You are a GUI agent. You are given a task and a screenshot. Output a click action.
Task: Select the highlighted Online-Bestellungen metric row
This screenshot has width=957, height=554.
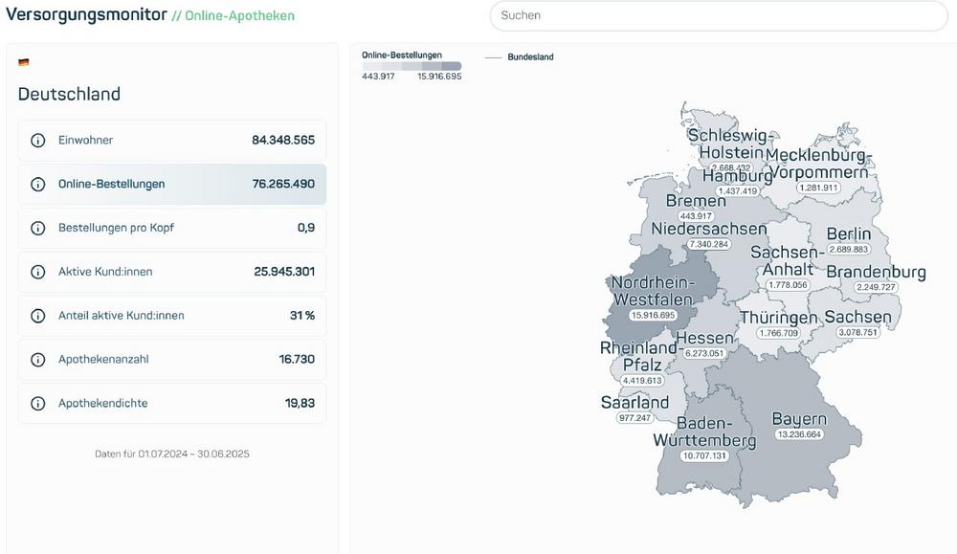click(x=172, y=184)
